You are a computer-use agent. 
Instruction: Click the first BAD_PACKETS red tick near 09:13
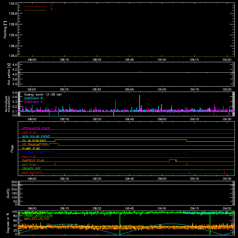[x=190, y=173]
